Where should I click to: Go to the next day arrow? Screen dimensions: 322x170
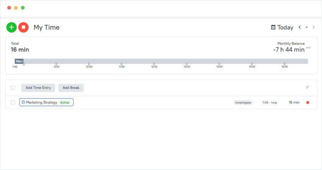coord(314,27)
